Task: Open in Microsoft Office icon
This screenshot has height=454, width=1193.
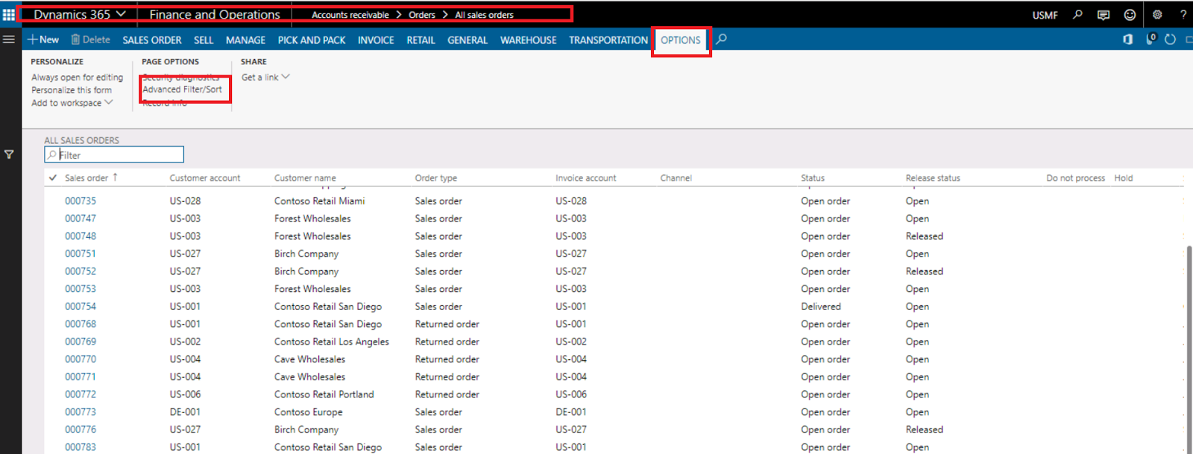Action: 1127,40
